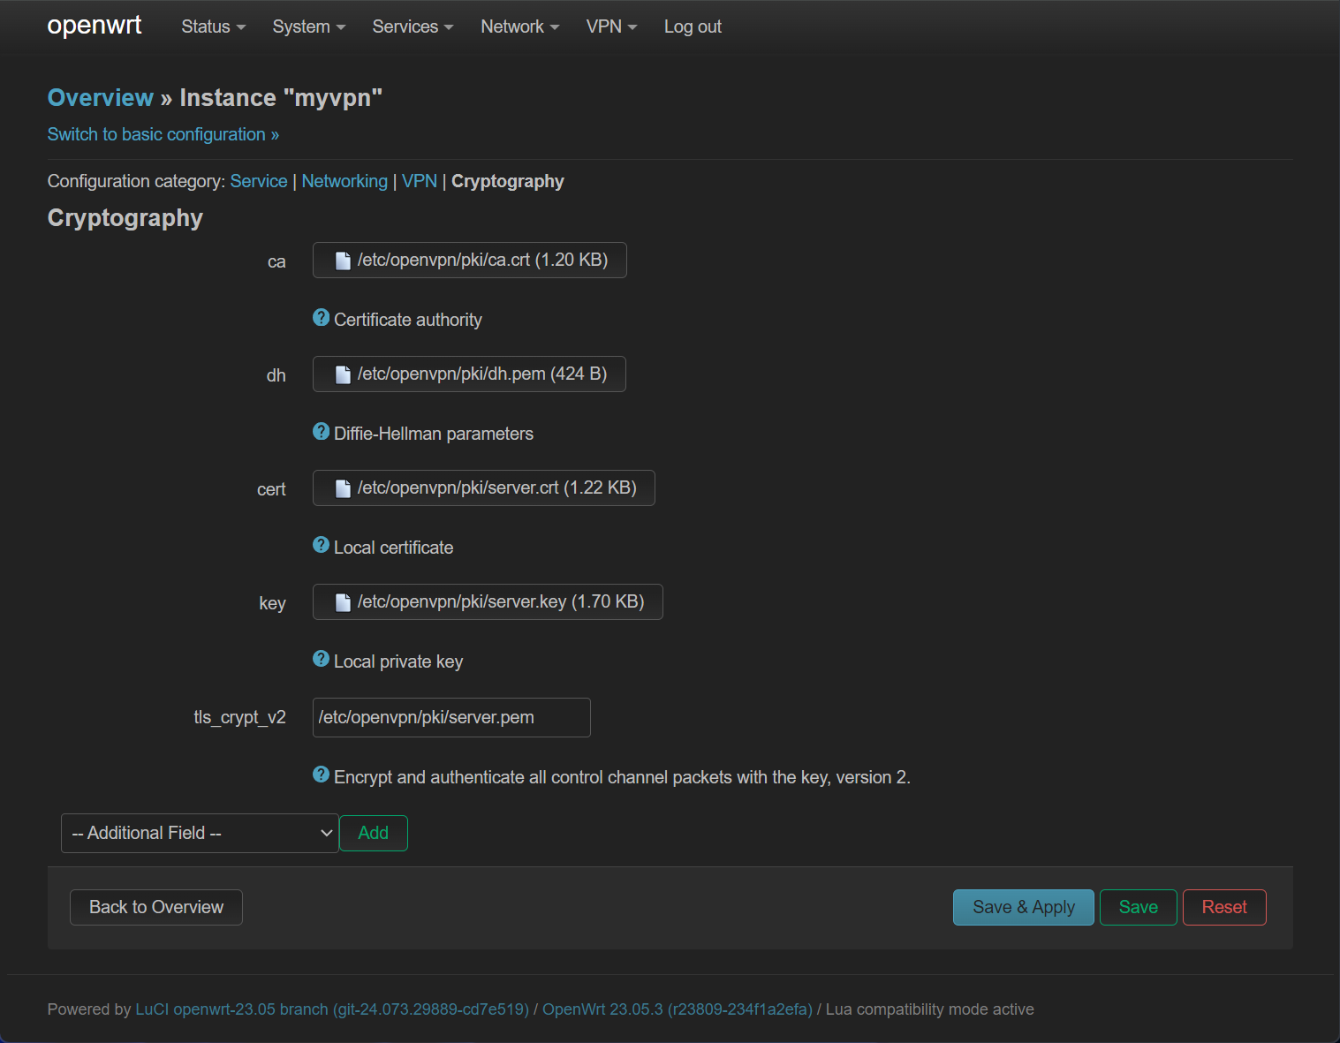
Task: Click the help icon beside tls_crypt_v2 description
Action: click(321, 775)
